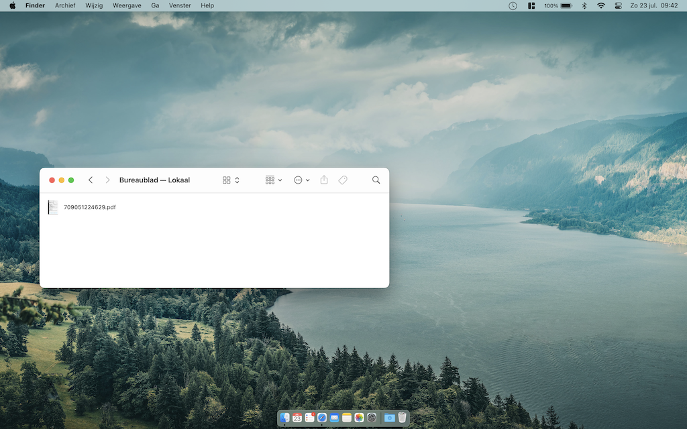Open the Ga menu

click(x=155, y=5)
